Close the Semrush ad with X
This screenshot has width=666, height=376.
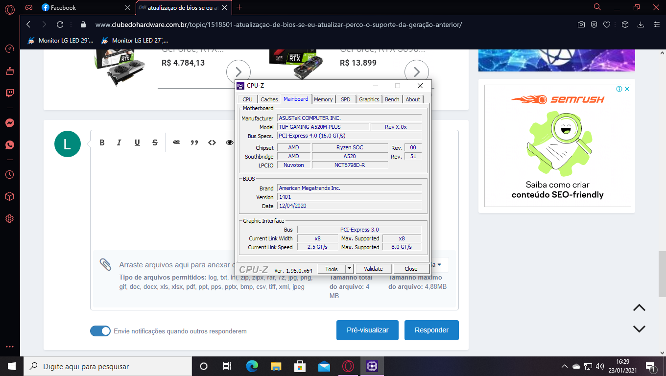point(627,89)
